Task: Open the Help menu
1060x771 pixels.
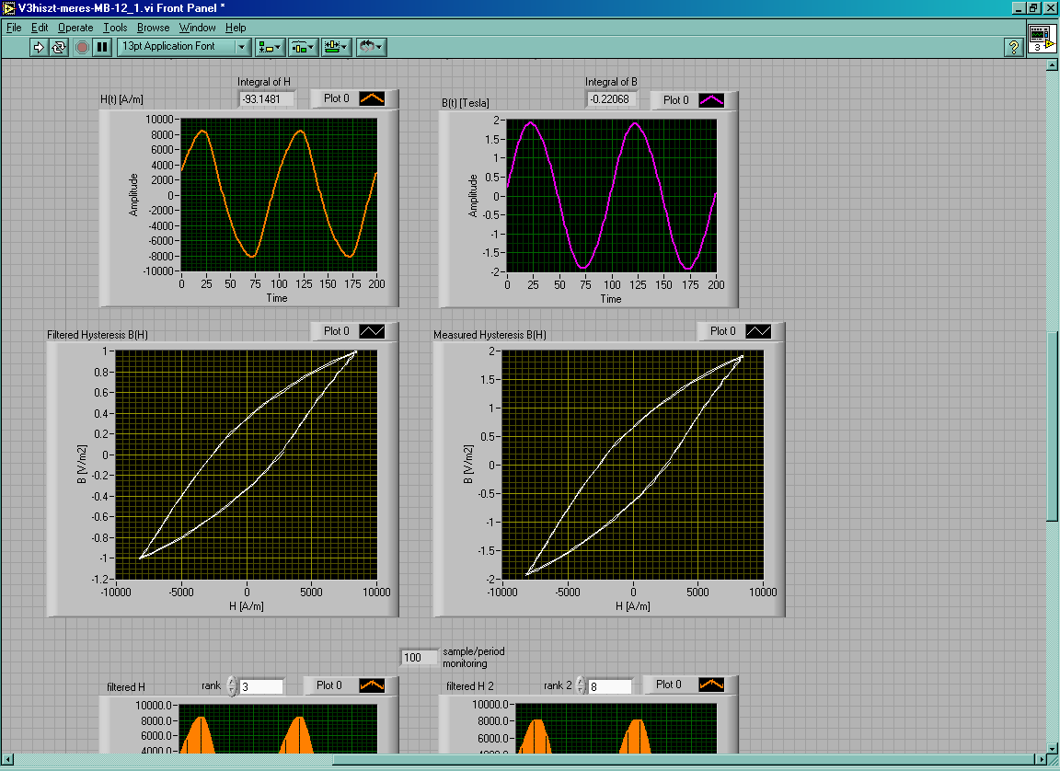Action: (x=236, y=28)
